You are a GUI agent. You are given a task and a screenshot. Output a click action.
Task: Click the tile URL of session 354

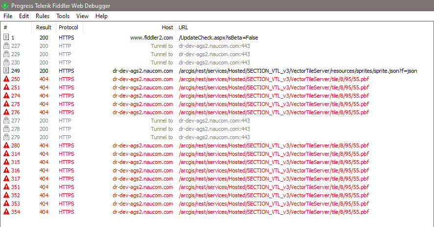[274, 211]
